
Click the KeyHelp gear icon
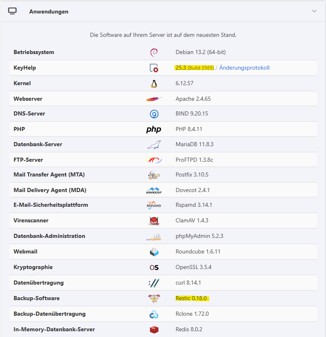[x=154, y=68]
